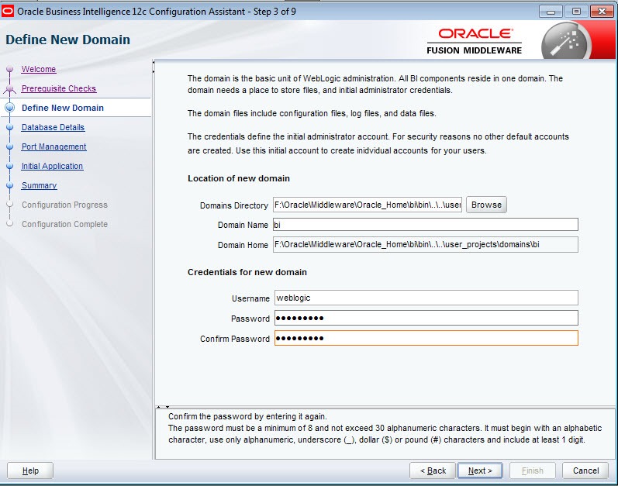
Task: Go to Summary step
Action: click(x=39, y=185)
